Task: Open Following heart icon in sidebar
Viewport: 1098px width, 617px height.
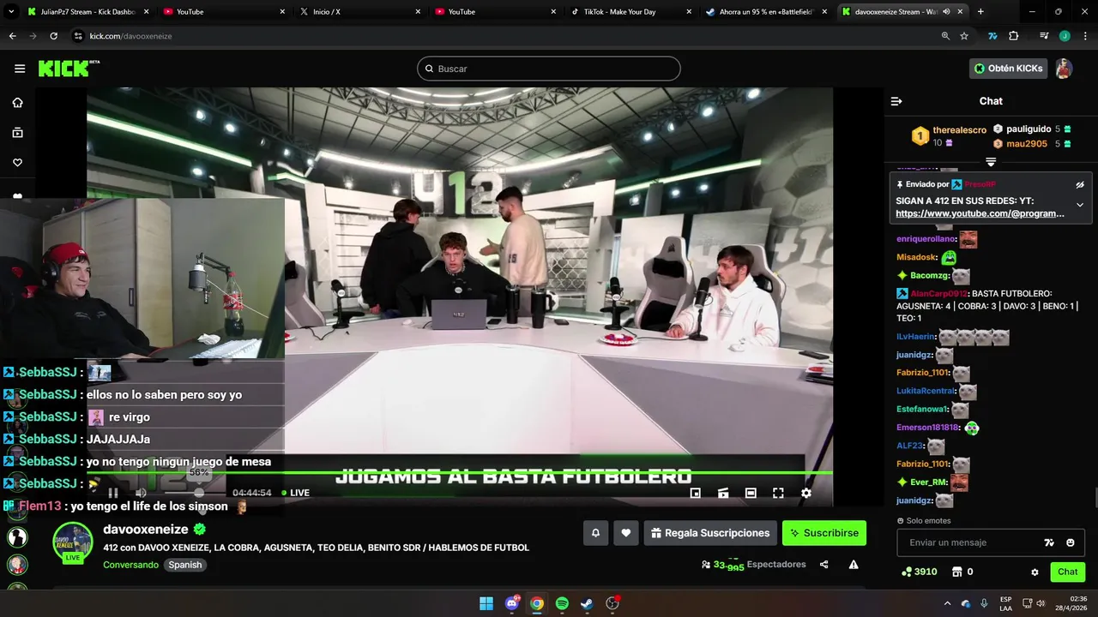Action: point(17,163)
